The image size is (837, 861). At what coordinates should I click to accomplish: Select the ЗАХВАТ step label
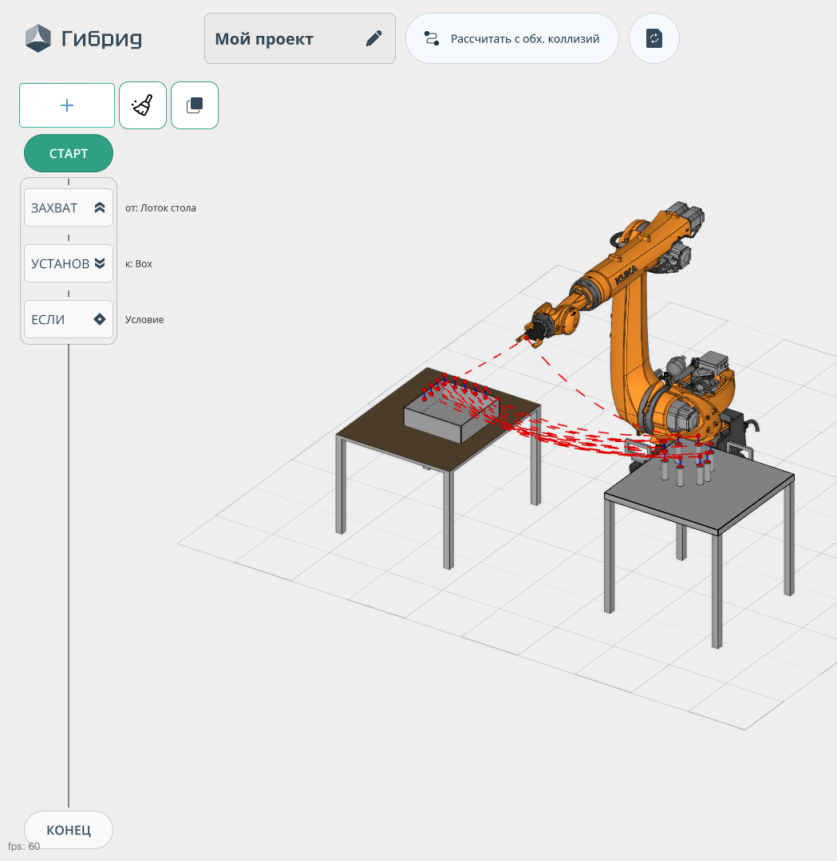click(54, 207)
